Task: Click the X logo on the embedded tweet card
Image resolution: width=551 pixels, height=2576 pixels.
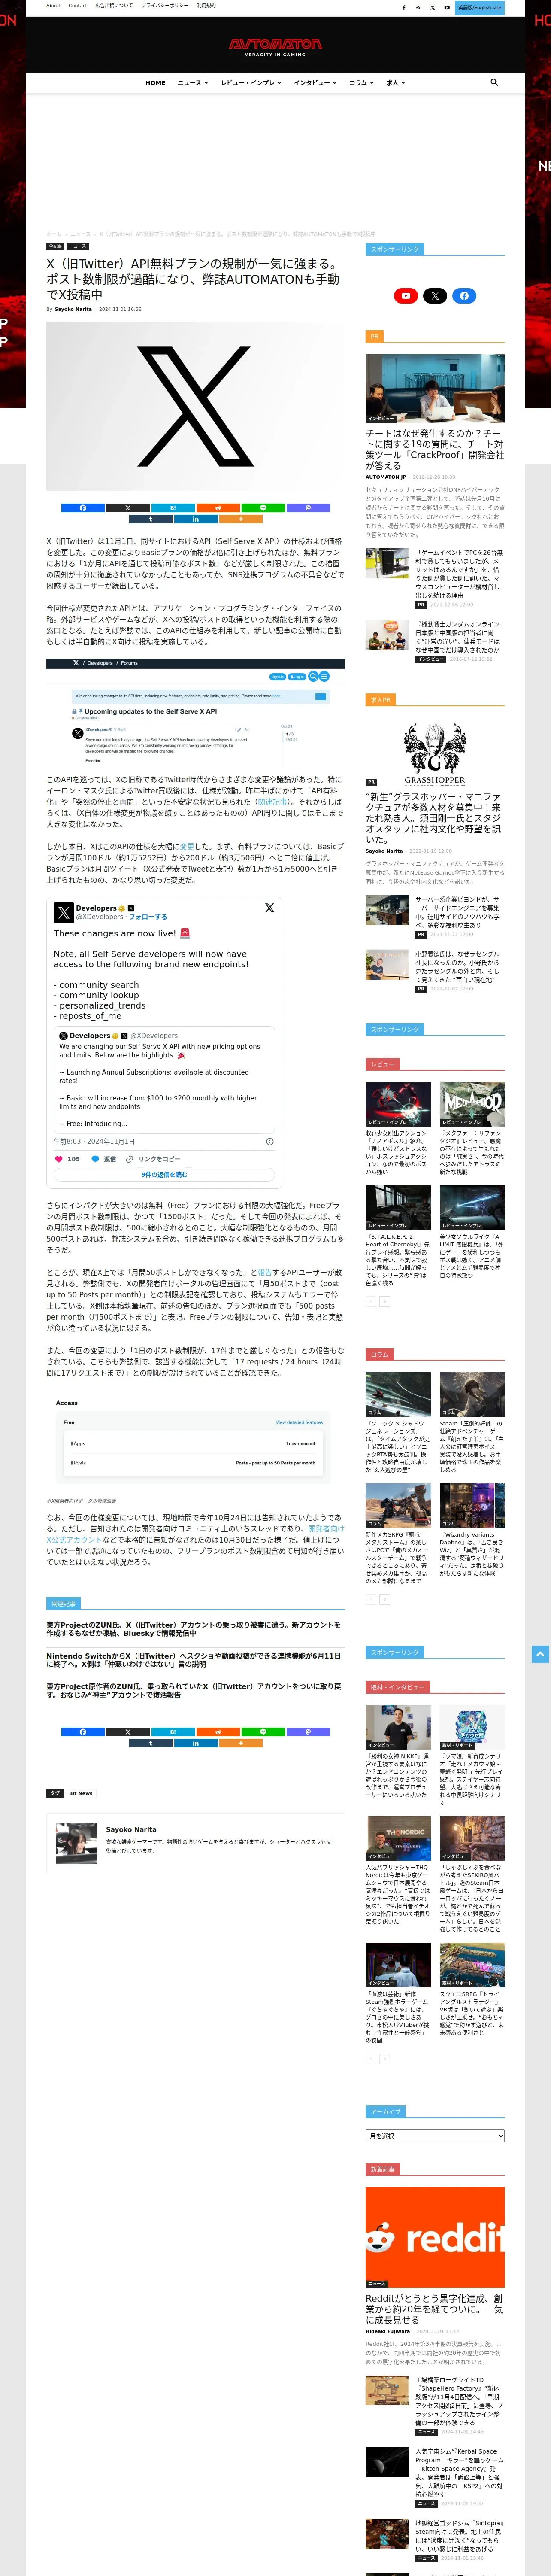Action: click(x=269, y=908)
